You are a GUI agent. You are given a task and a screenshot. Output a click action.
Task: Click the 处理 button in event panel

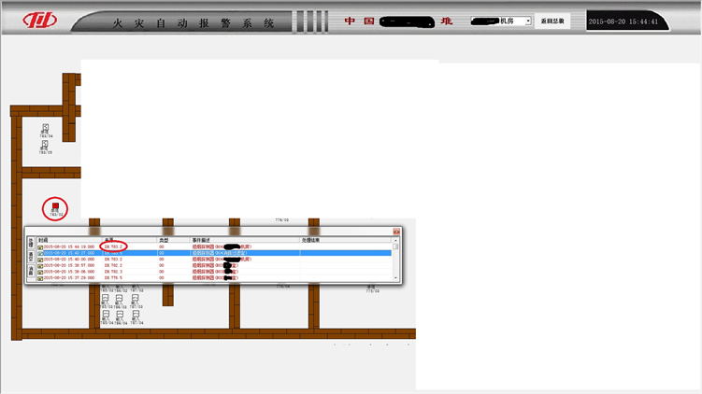[31, 243]
